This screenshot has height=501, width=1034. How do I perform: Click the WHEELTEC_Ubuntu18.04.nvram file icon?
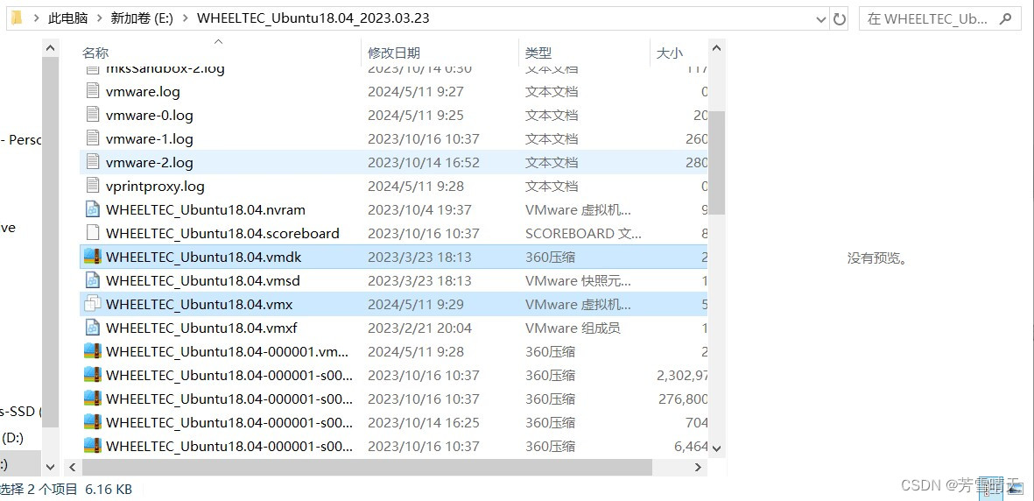pos(93,210)
